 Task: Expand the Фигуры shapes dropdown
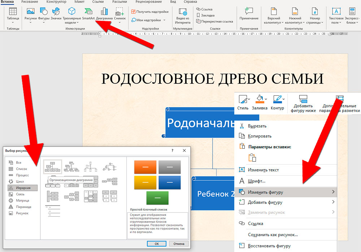(44, 22)
